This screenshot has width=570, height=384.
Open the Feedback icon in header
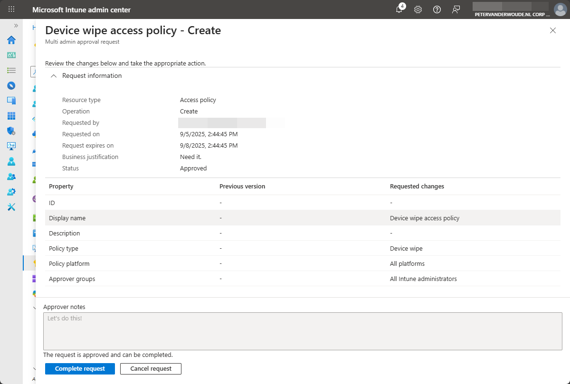pyautogui.click(x=456, y=9)
